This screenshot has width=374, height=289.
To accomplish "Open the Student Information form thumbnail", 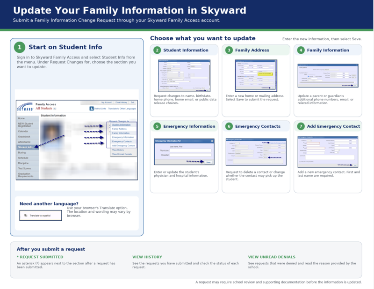I will pyautogui.click(x=184, y=76).
